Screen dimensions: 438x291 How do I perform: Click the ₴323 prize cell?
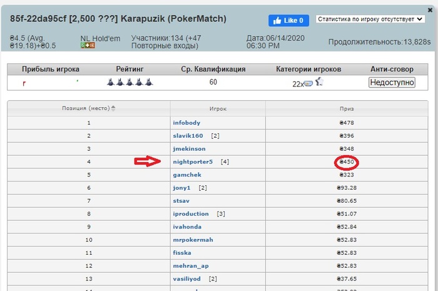[347, 175]
